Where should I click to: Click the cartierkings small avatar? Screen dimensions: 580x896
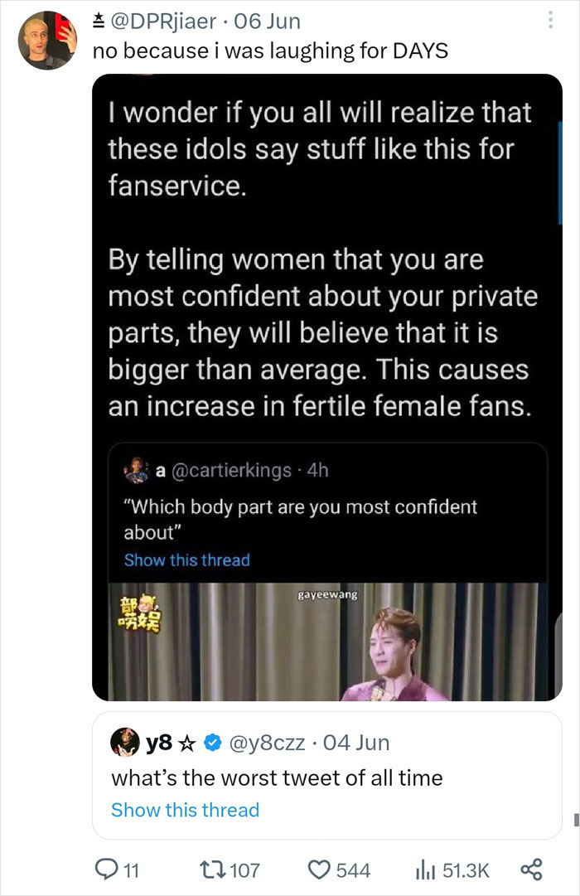tap(138, 471)
